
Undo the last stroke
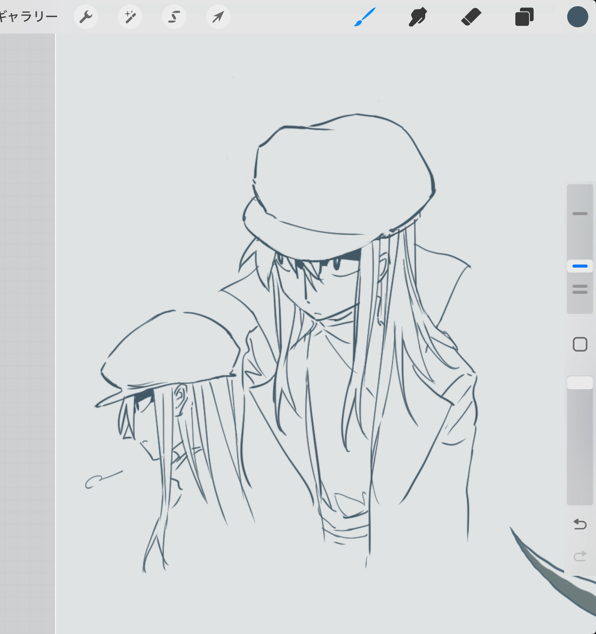[580, 524]
